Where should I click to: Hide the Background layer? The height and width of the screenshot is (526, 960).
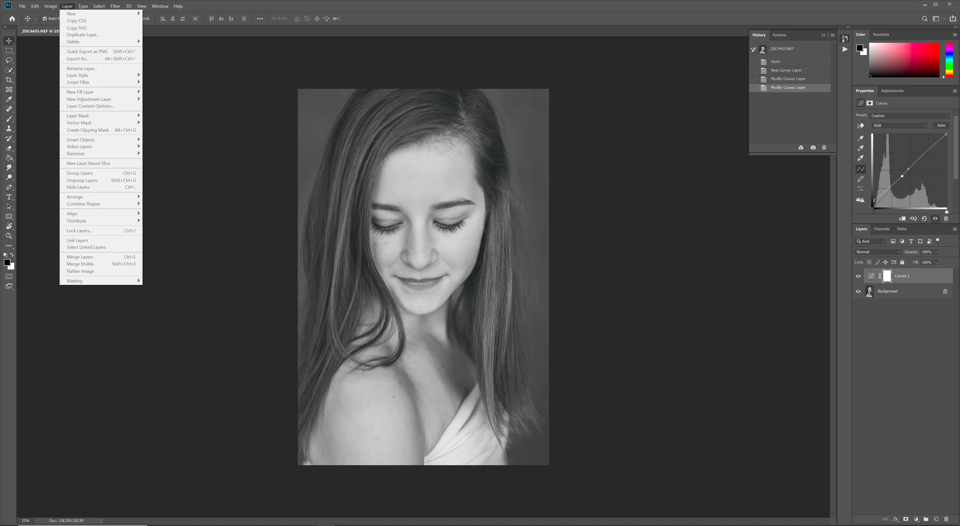point(858,291)
